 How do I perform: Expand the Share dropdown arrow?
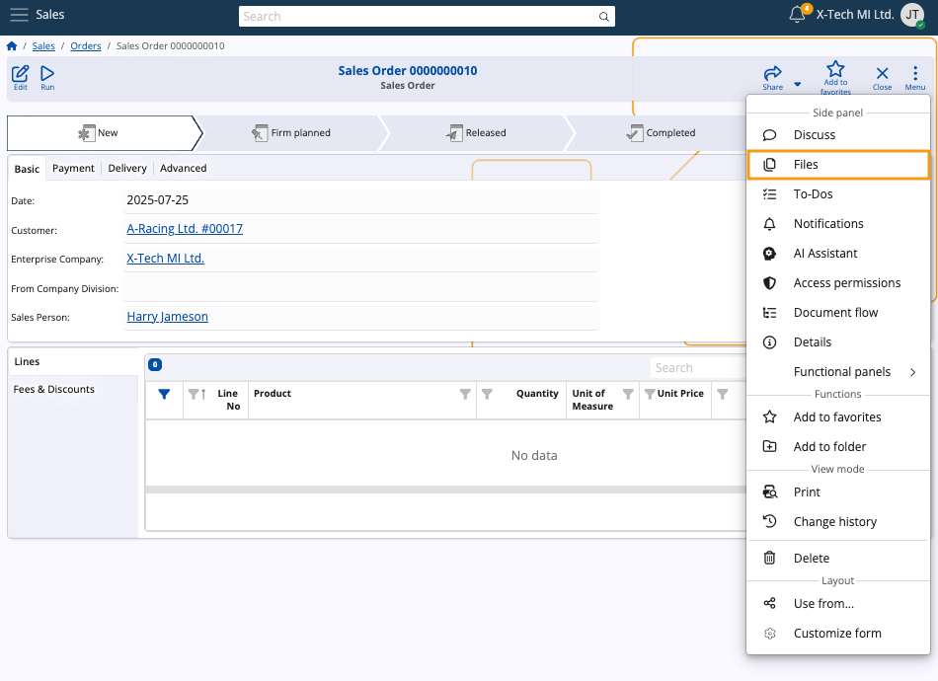coord(797,85)
